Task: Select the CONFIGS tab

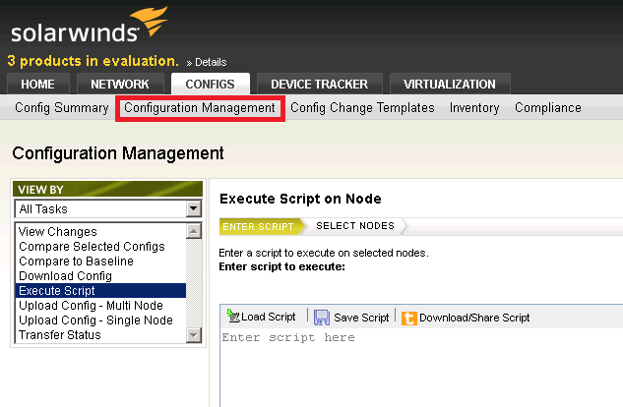Action: (211, 85)
